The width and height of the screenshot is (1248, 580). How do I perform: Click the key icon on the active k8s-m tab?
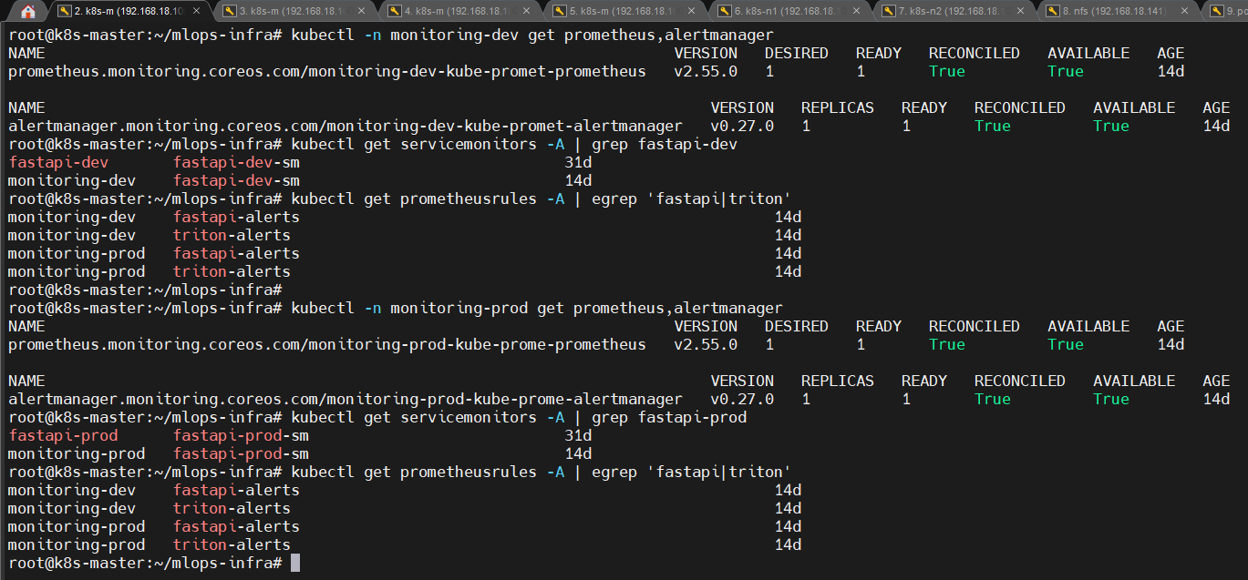pyautogui.click(x=66, y=11)
